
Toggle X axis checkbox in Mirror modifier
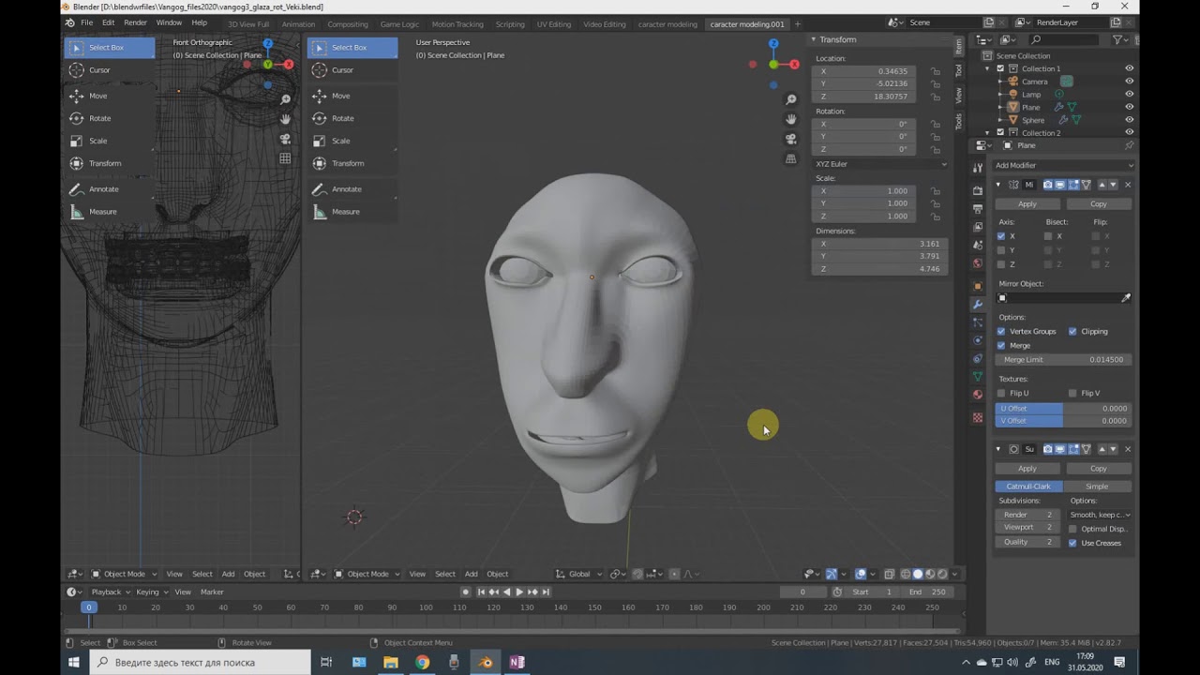(x=1001, y=236)
